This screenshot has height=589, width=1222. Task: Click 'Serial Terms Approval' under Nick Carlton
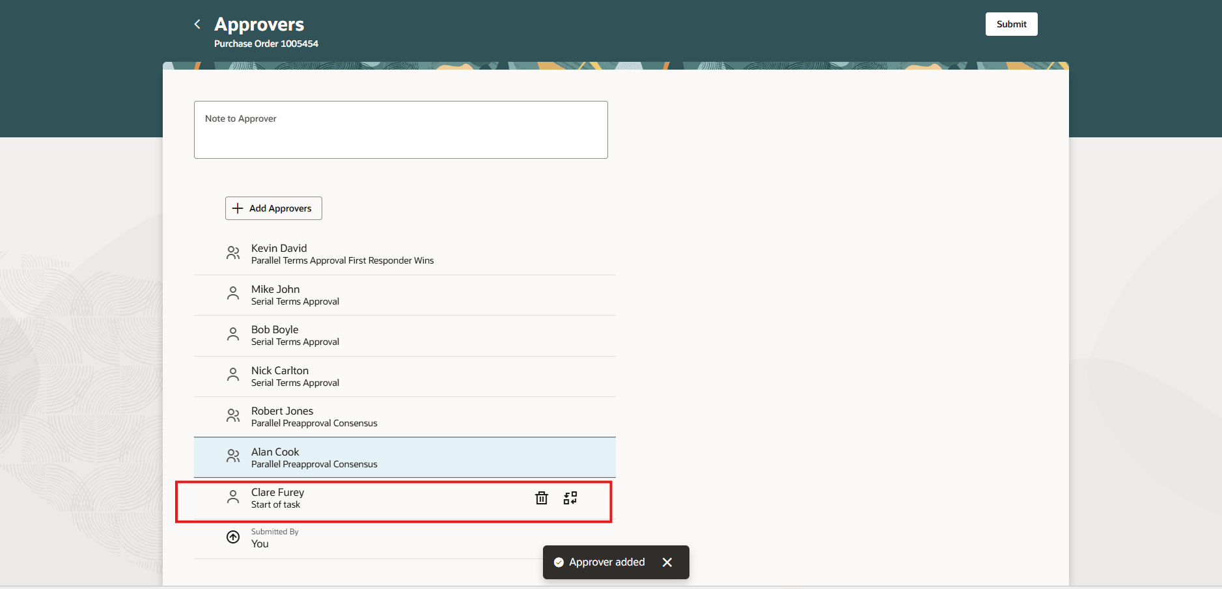click(296, 383)
